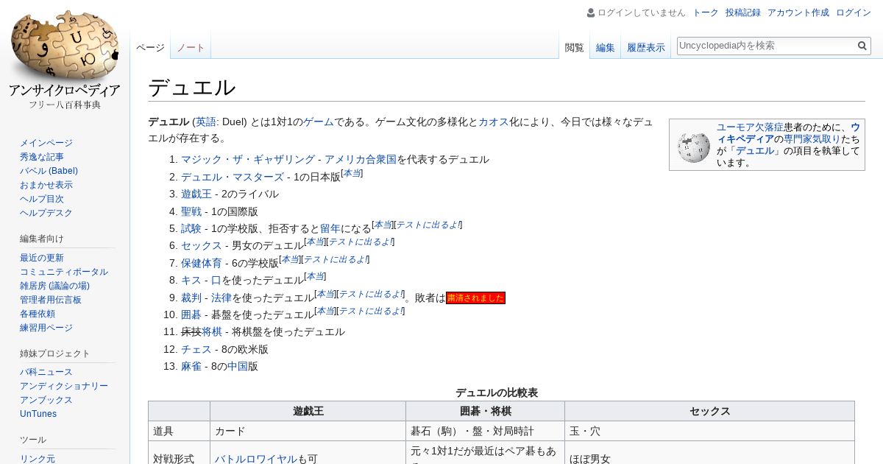Open 秀逸な記事 in sidebar
The image size is (883, 464).
(x=42, y=157)
